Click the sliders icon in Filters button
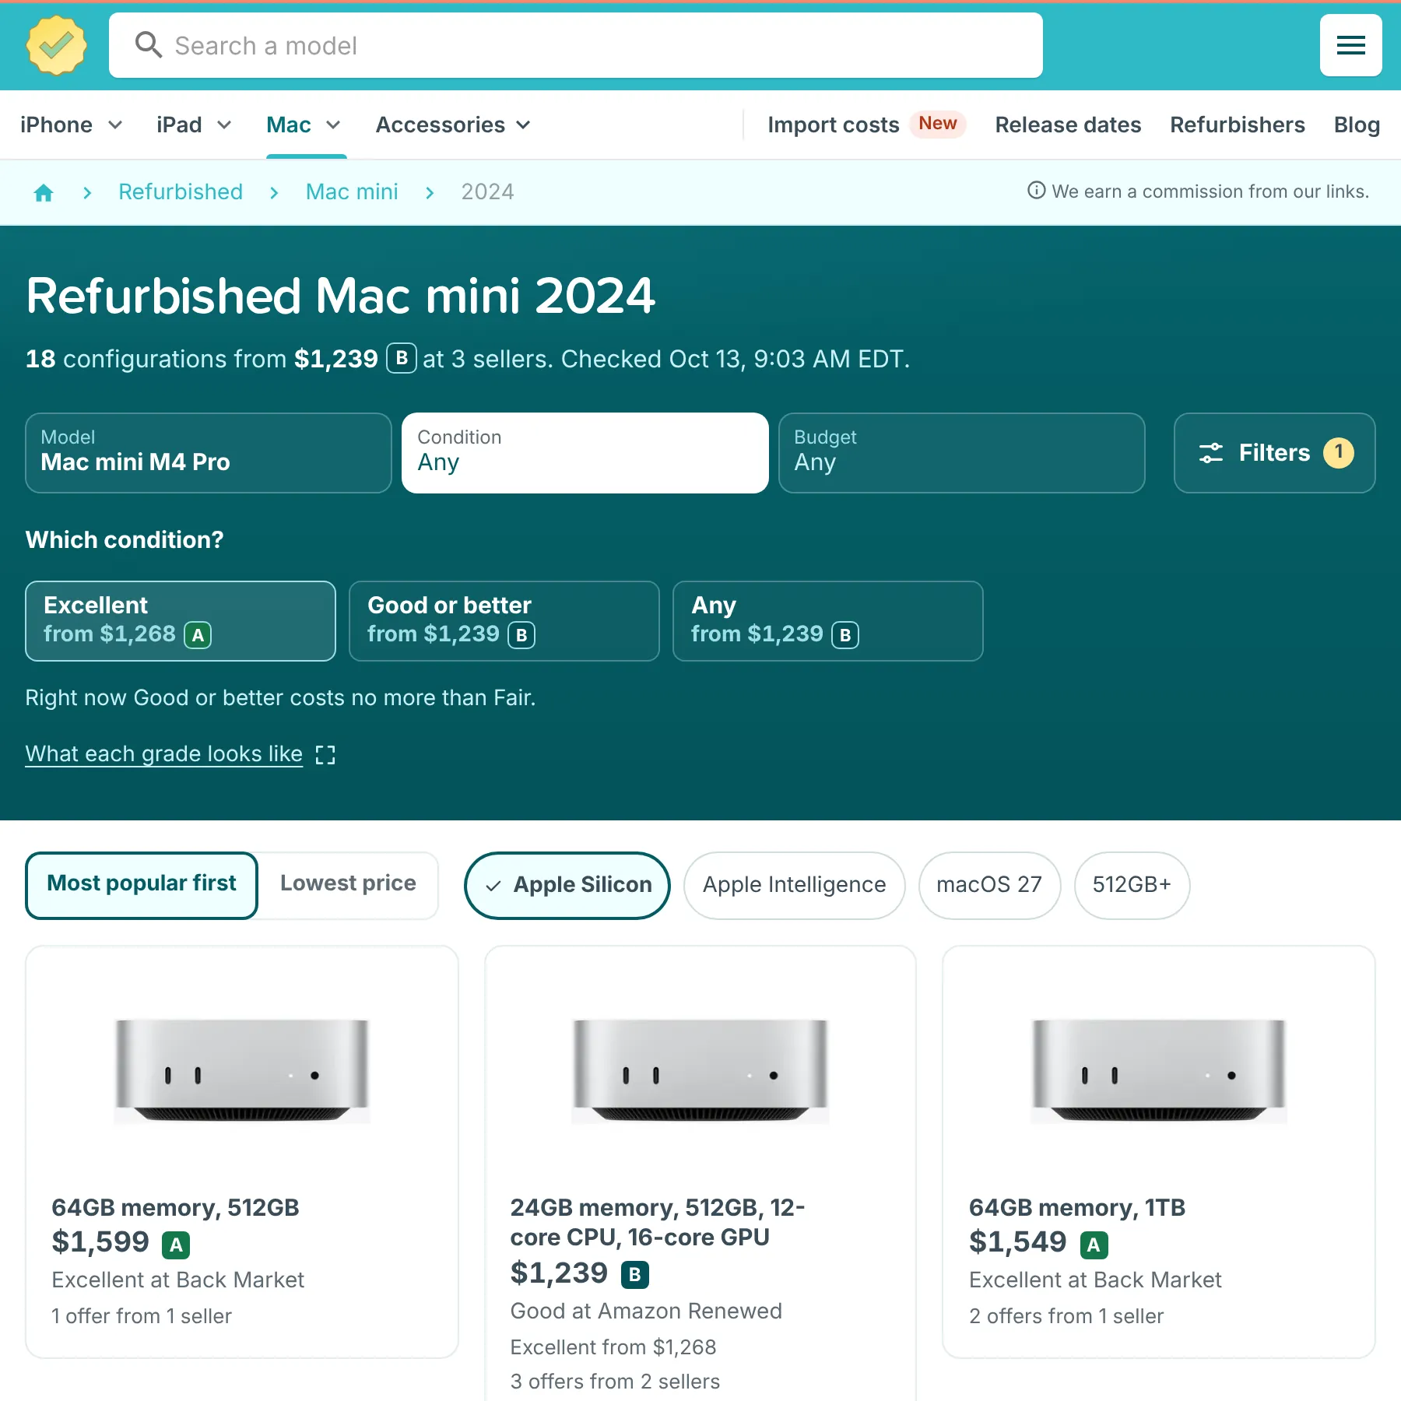 pyautogui.click(x=1210, y=453)
